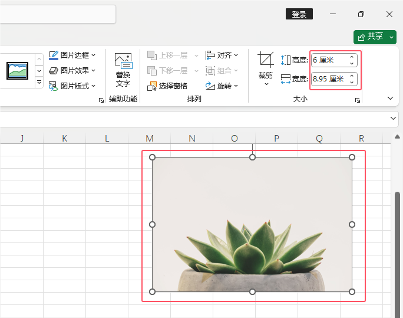The image size is (403, 318).
Task: Increase the 宽度 width with up arrow
Action: pyautogui.click(x=352, y=76)
